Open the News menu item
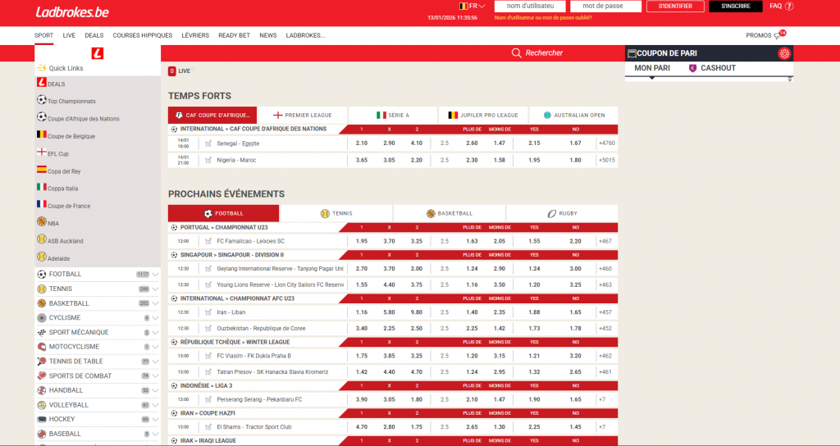The width and height of the screenshot is (840, 446). [268, 35]
